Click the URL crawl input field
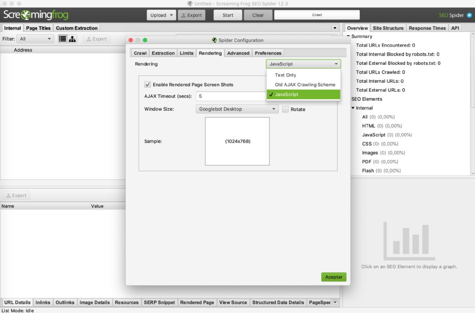The height and width of the screenshot is (313, 475). coord(317,15)
